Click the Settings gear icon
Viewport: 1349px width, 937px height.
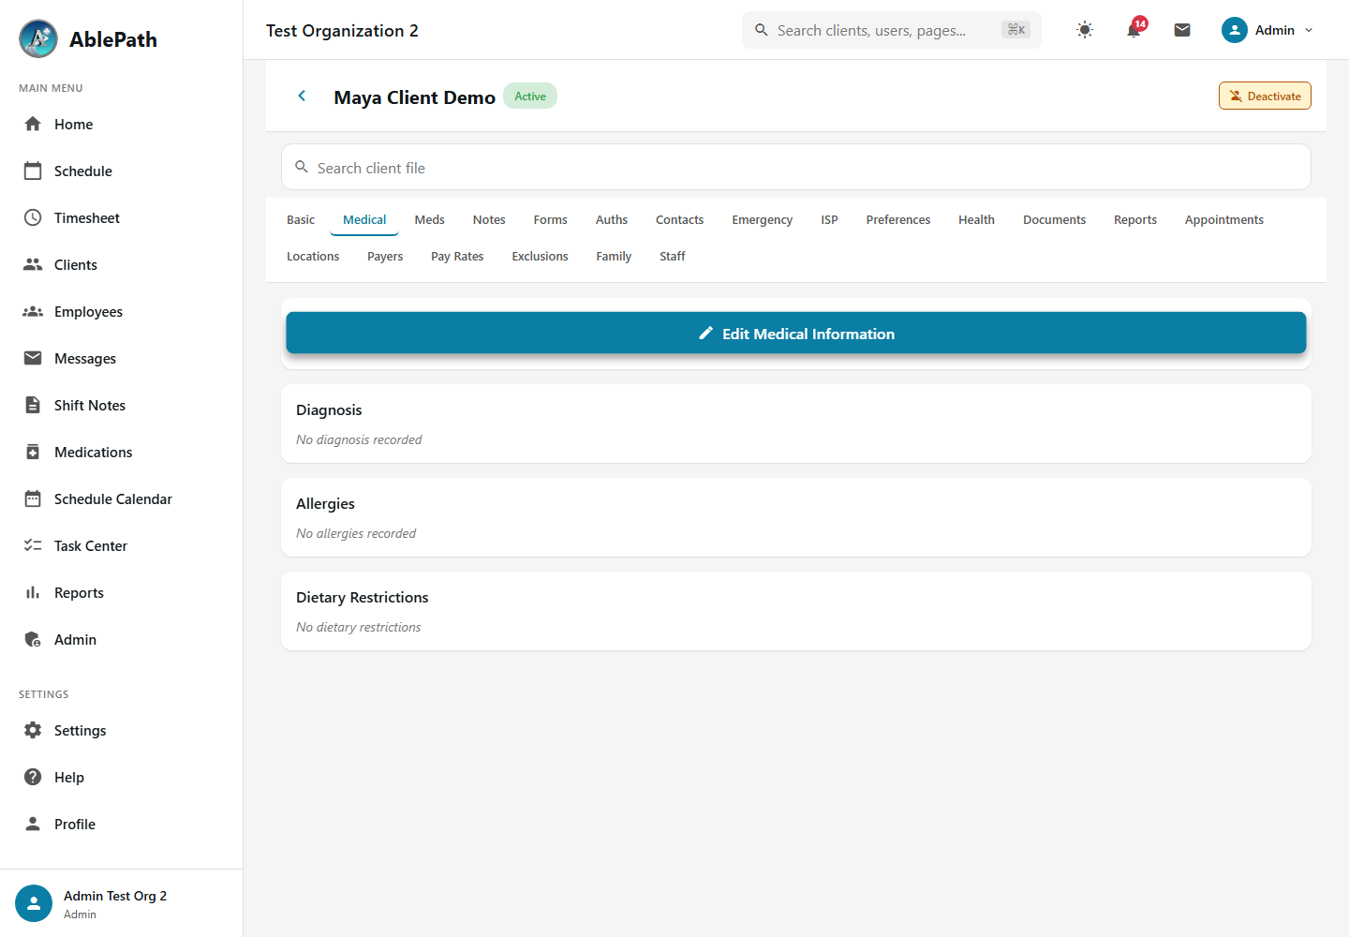33,730
